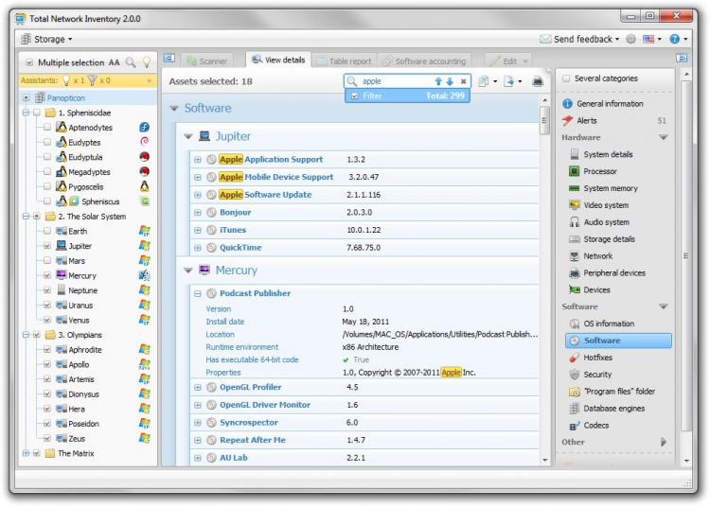
Task: Click the help question mark icon
Action: pos(674,39)
